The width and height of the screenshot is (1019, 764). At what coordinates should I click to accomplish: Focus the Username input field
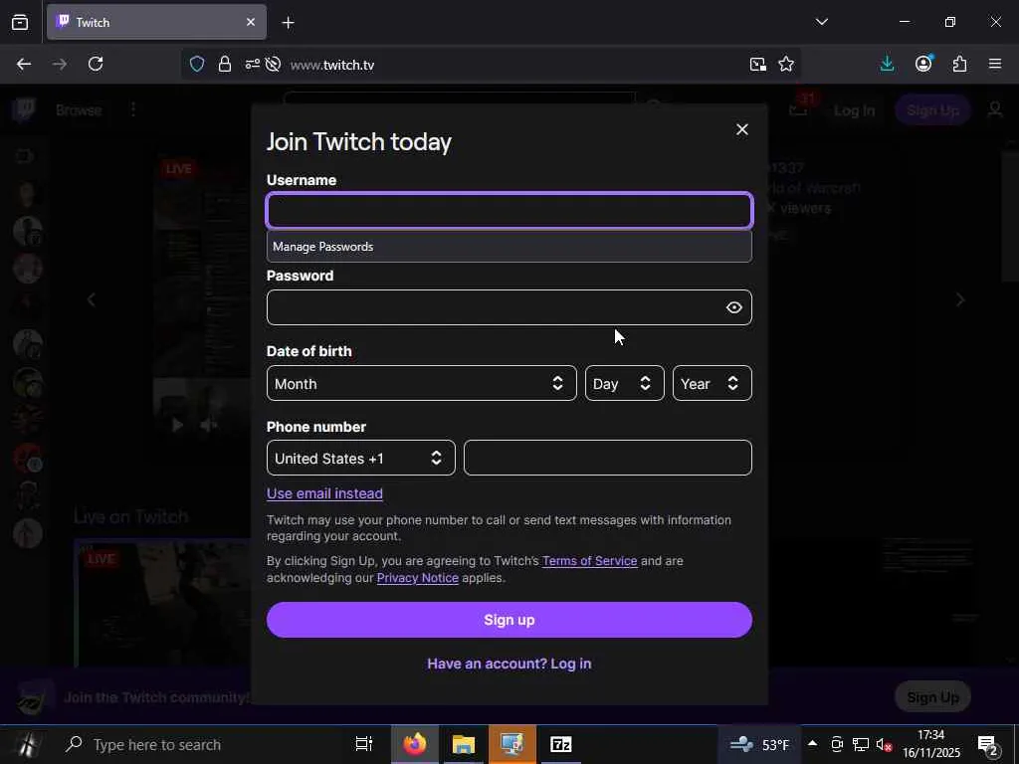(509, 211)
